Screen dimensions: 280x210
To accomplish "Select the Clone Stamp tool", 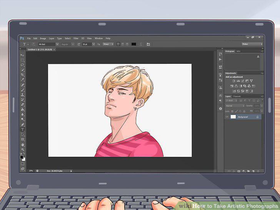I will 22,95.
